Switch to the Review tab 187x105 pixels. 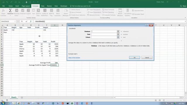coord(49,6)
